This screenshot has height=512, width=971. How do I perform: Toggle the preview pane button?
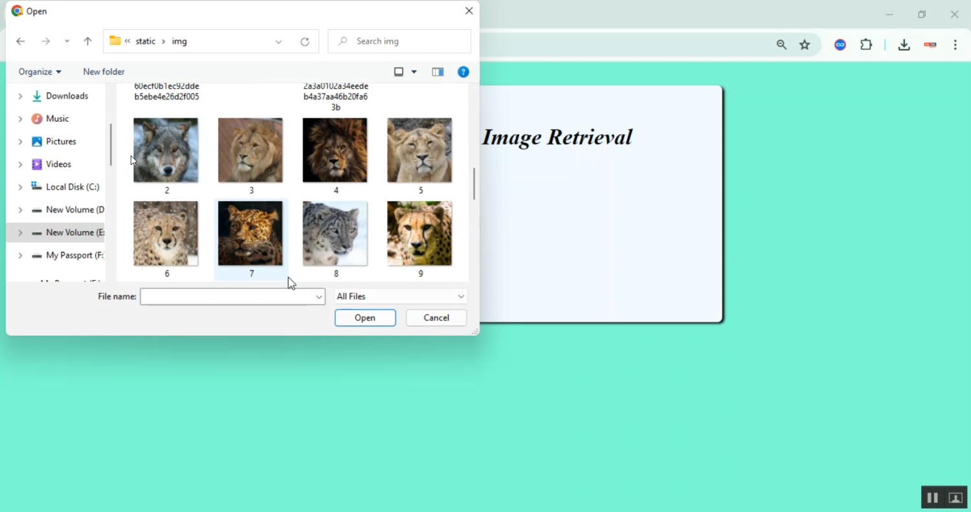click(x=438, y=72)
